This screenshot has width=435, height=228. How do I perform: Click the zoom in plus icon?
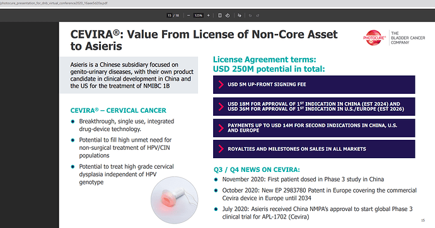pyautogui.click(x=208, y=16)
